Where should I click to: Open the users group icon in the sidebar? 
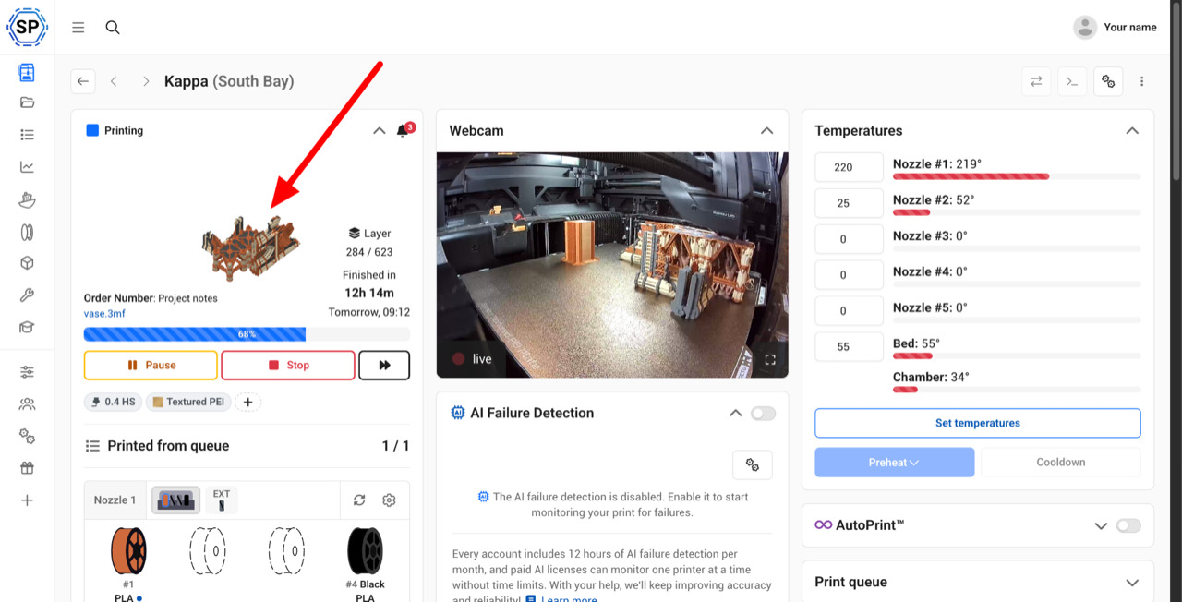(x=27, y=404)
